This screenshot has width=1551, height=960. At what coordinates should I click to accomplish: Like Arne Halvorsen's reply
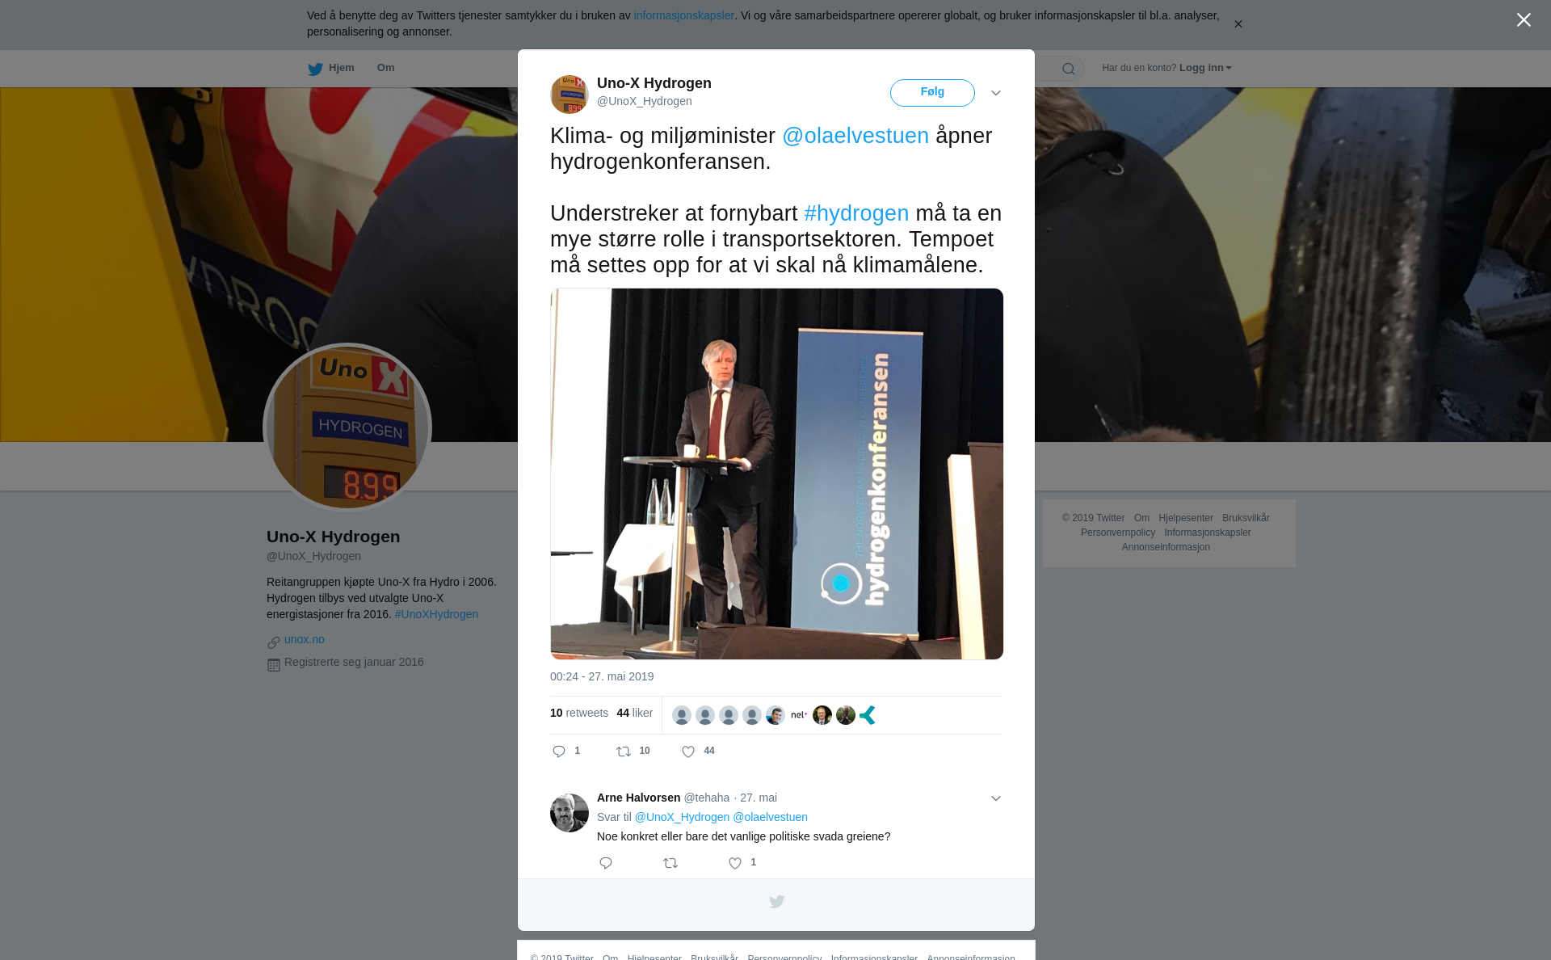pos(735,863)
